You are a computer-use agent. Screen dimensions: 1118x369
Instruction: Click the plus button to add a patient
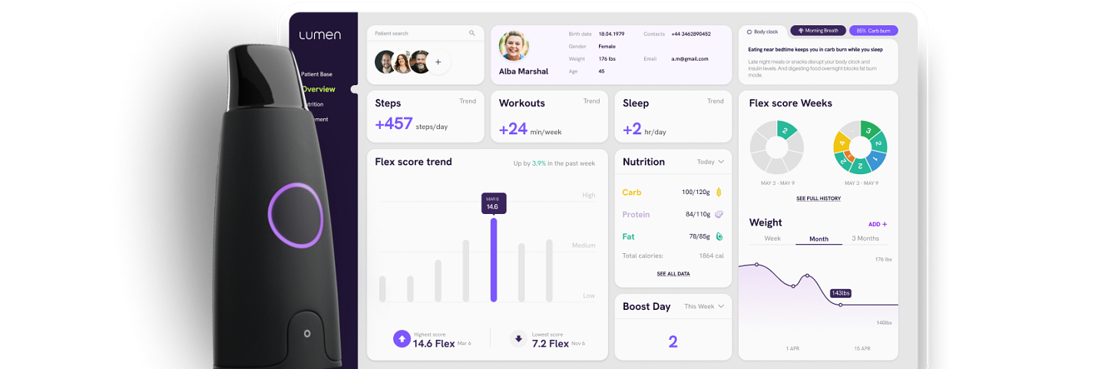pyautogui.click(x=438, y=62)
